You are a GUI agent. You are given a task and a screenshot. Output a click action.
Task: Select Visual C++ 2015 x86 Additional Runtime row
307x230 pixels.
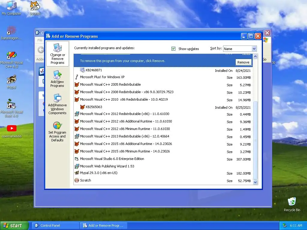[163, 144]
